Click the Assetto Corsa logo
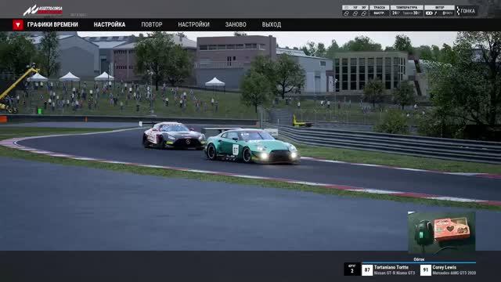 click(x=43, y=10)
